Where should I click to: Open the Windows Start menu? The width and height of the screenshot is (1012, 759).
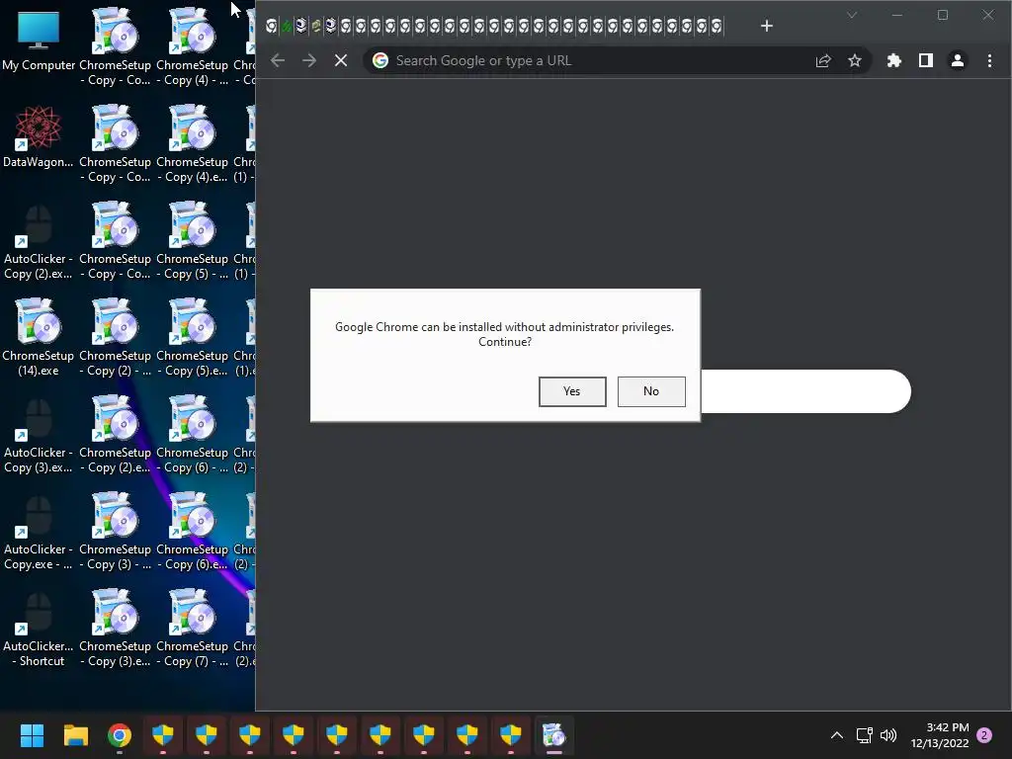tap(32, 735)
